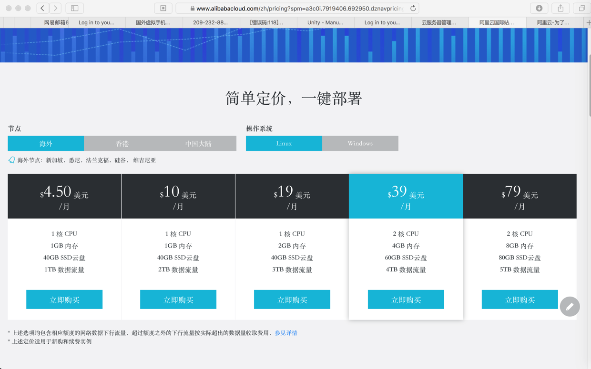Viewport: 591px width, 369px height.
Task: Click the 操作系统 label
Action: coord(259,129)
